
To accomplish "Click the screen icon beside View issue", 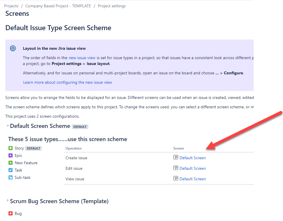I will coord(176,179).
